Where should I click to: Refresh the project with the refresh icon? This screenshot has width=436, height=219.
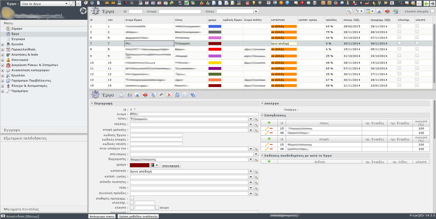[177, 95]
